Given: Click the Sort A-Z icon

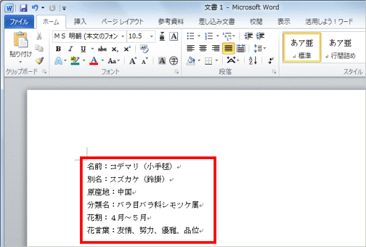Looking at the screenshot, I should pos(253,61).
